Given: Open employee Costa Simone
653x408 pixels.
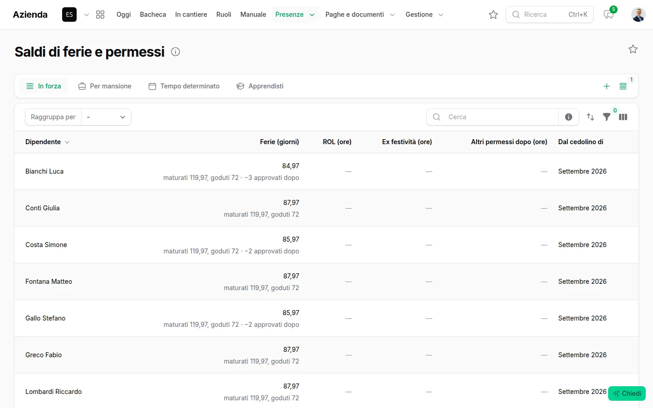Looking at the screenshot, I should pos(46,245).
